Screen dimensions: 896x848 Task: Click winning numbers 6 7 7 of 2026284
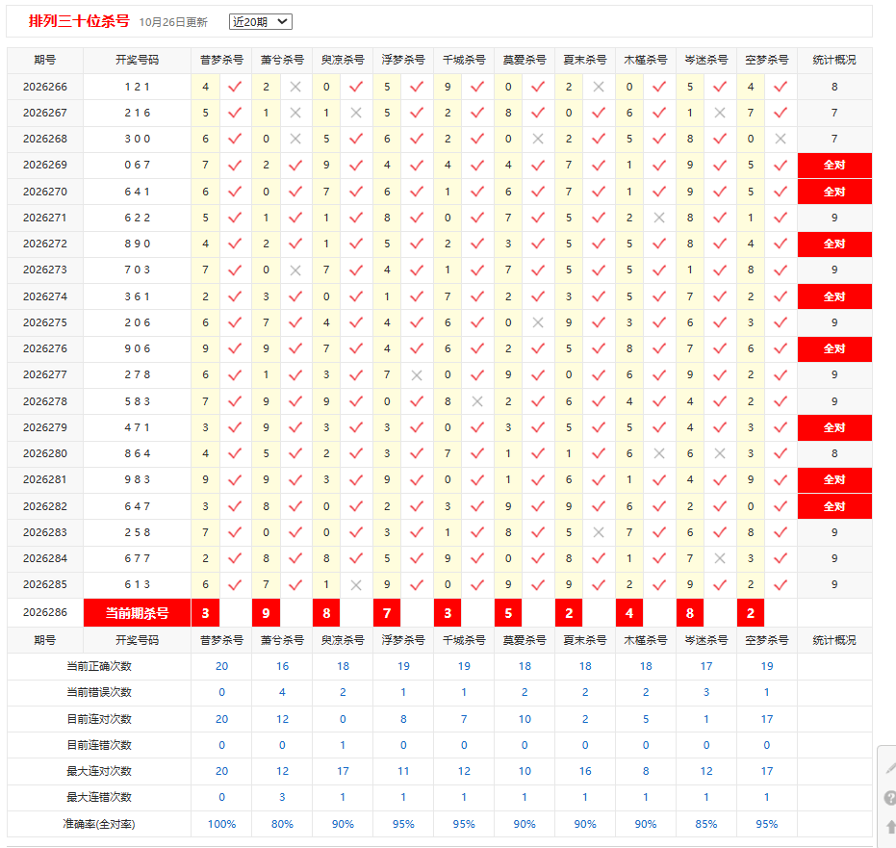[137, 559]
